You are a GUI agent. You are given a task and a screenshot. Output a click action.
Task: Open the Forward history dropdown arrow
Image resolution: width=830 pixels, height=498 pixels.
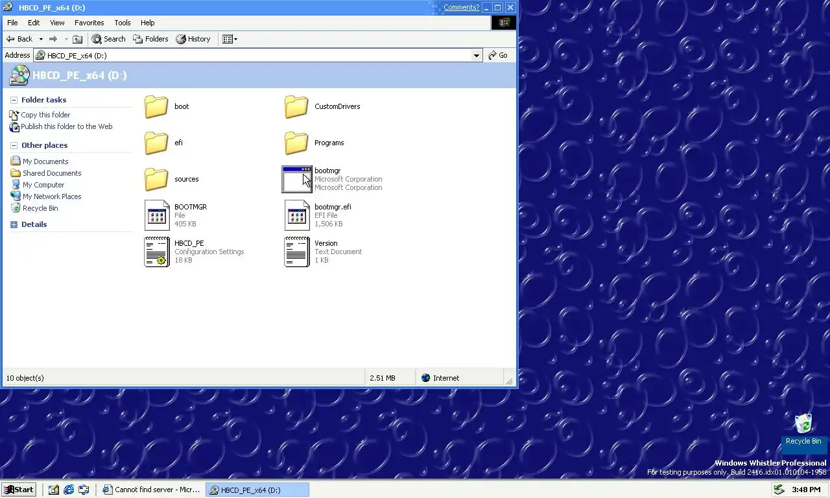(65, 39)
